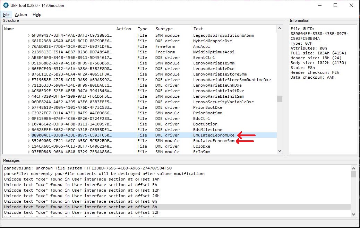Open the File menu

[x=6, y=15]
